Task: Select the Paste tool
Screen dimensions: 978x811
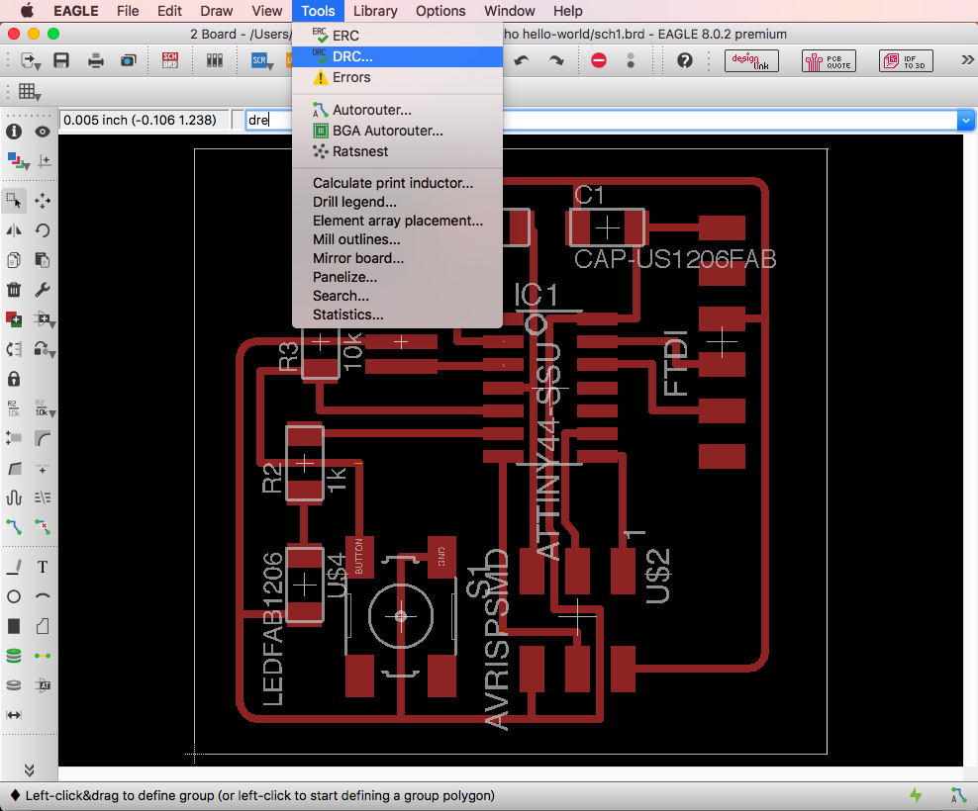Action: point(43,260)
